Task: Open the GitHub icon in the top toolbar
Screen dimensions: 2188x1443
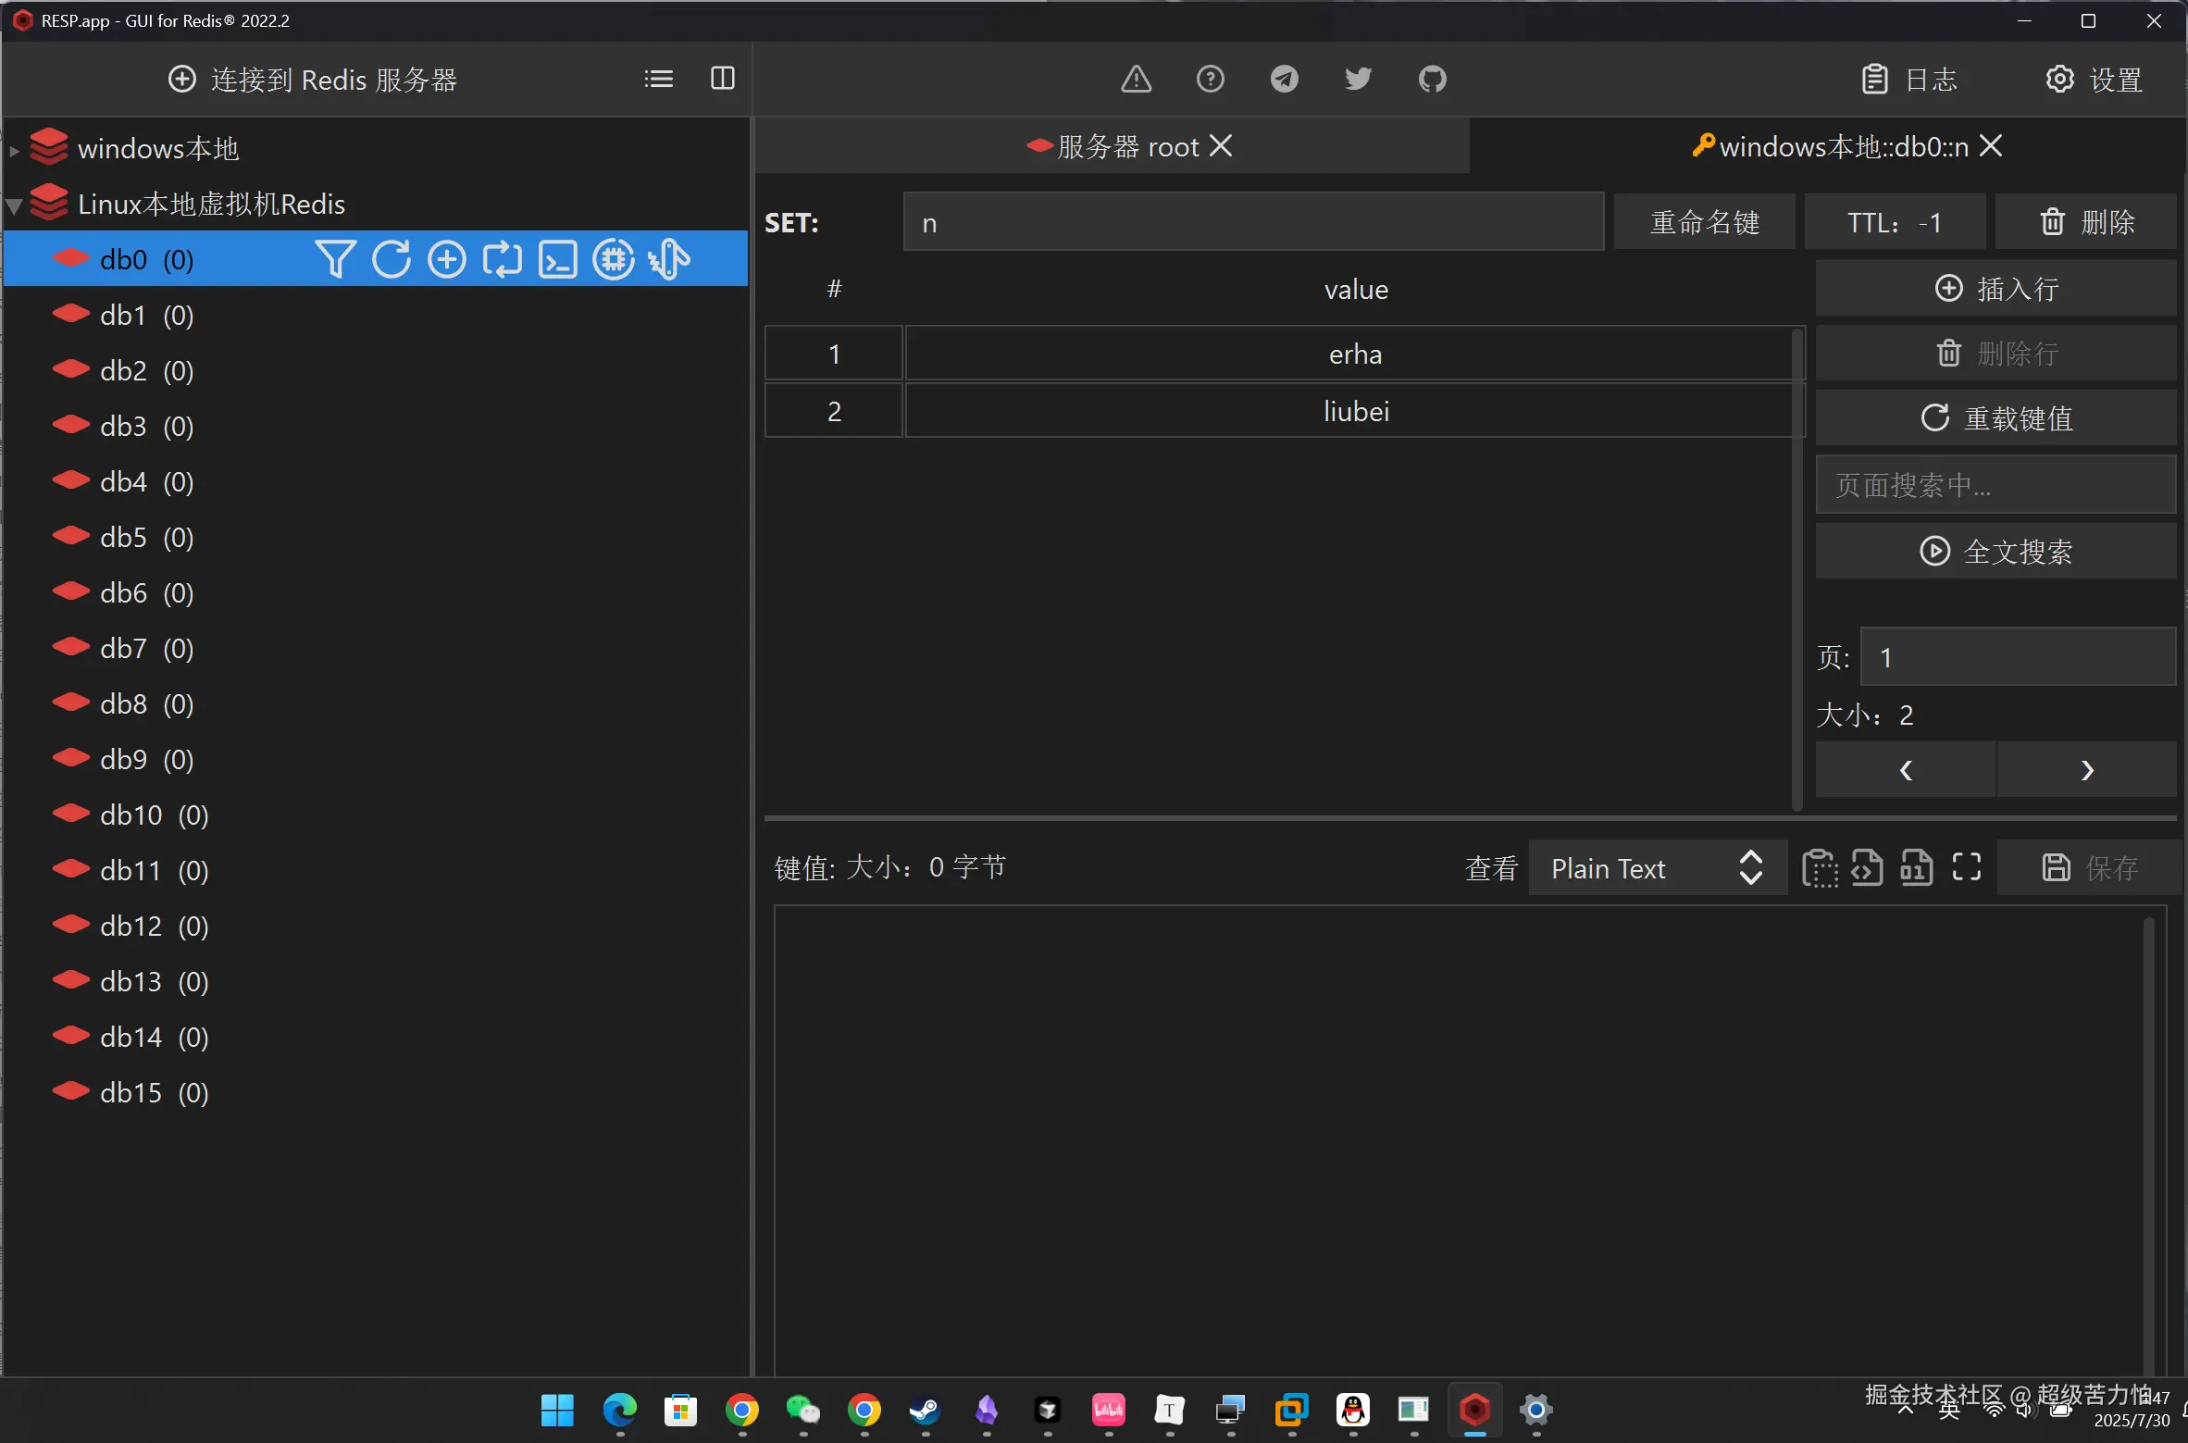Action: 1432,80
